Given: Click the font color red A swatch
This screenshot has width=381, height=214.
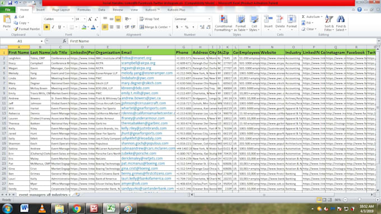Looking at the screenshot, I should tap(93, 27).
